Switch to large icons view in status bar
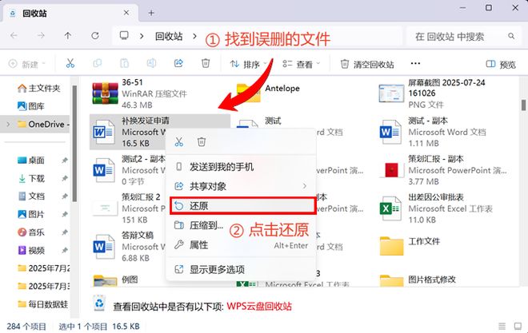This screenshot has width=528, height=333. click(x=518, y=326)
